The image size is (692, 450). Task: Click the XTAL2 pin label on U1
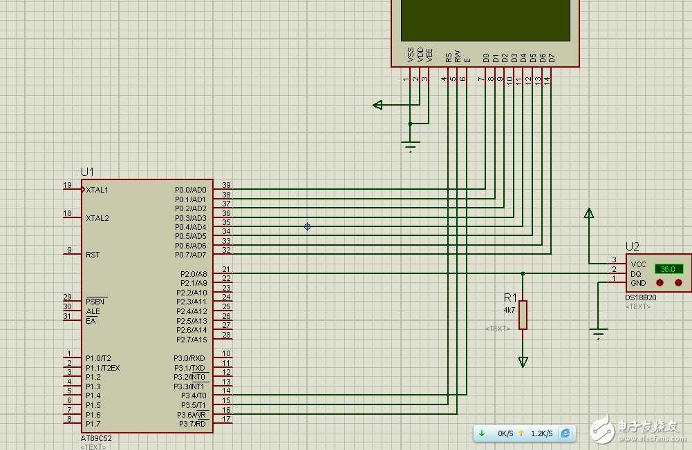point(97,218)
